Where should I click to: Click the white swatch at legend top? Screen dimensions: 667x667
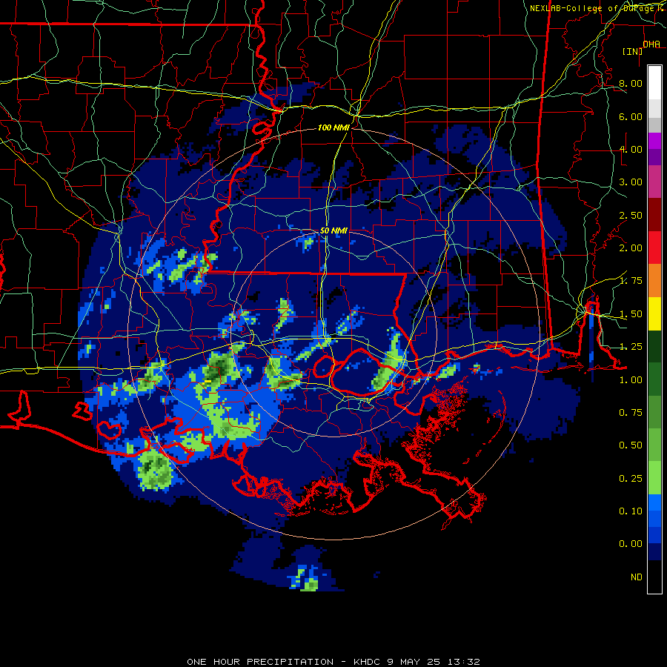[654, 82]
